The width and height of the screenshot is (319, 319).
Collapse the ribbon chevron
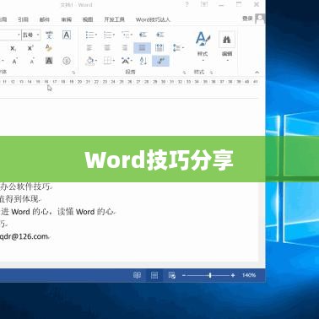(x=257, y=73)
